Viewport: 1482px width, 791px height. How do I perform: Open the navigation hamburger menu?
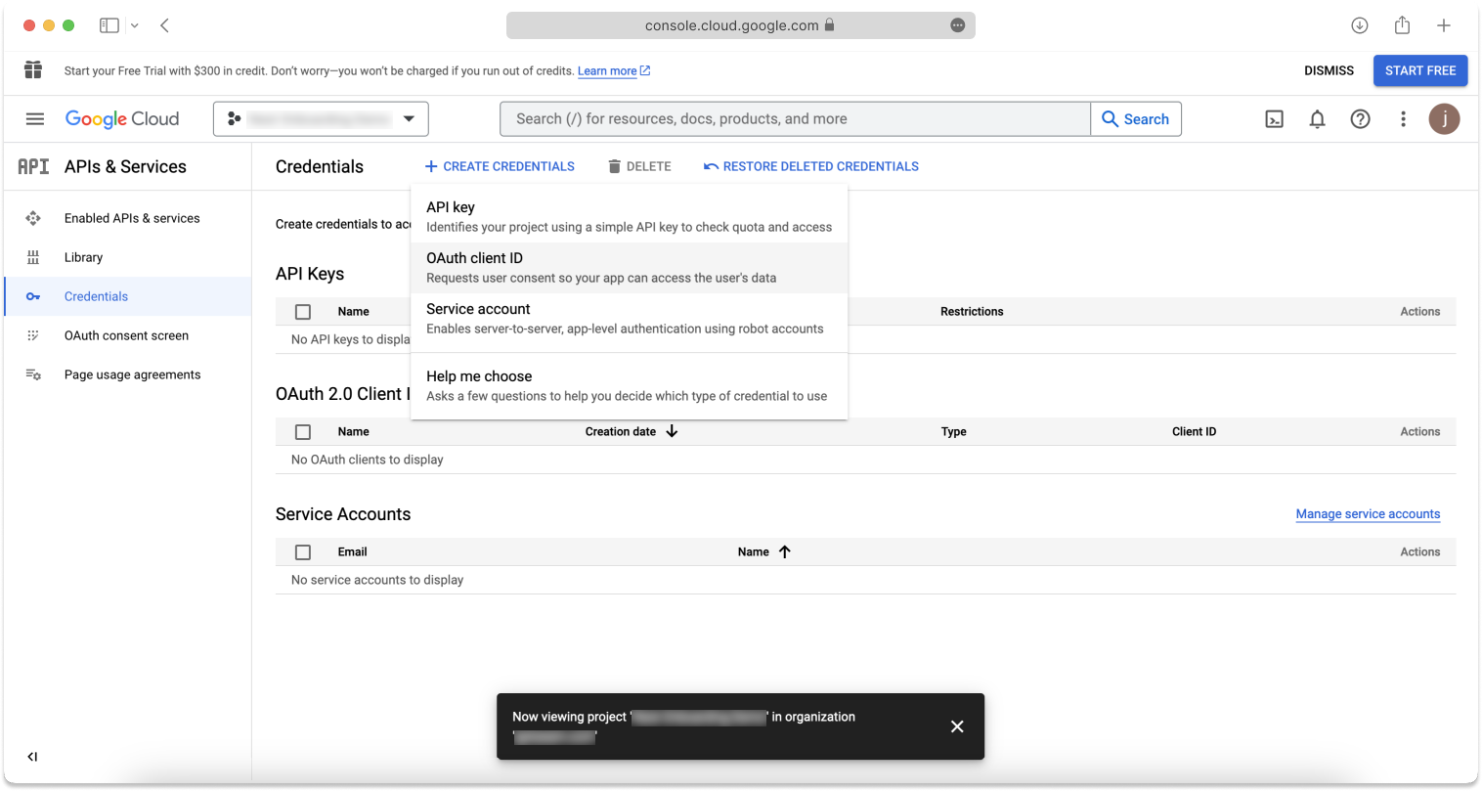point(34,118)
